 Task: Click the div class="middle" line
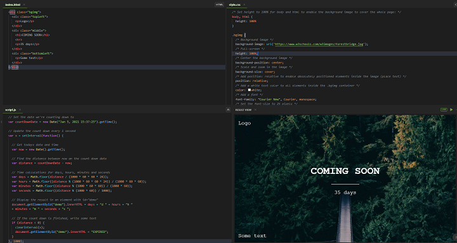point(29,30)
